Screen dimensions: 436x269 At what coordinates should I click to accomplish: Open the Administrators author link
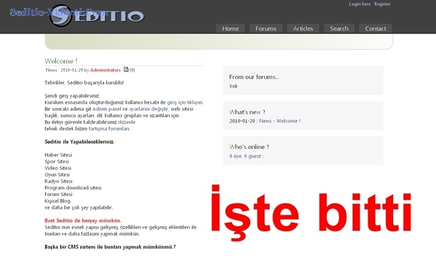[x=105, y=70]
